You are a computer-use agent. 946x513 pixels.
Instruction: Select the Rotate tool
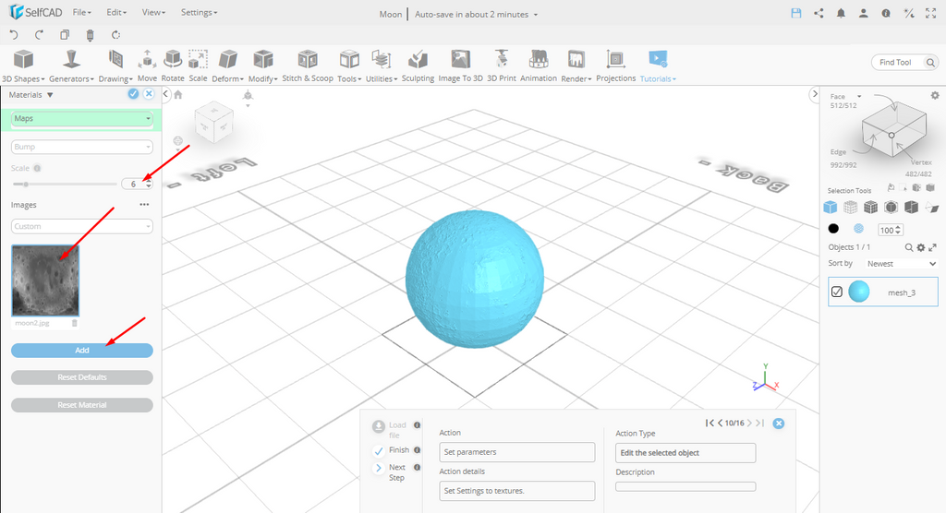tap(173, 66)
